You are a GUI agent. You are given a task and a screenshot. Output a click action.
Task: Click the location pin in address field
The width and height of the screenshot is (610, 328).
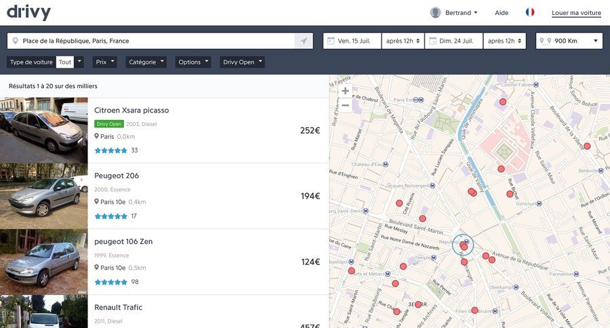tap(15, 41)
